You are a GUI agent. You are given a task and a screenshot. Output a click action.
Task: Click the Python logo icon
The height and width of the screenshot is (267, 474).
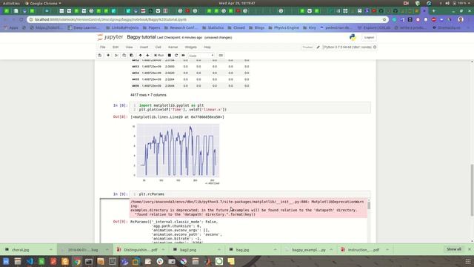[x=353, y=37]
